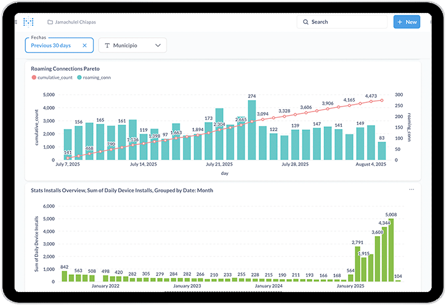Focus the Search input field
Screen dimensions: 446x305
pos(345,22)
